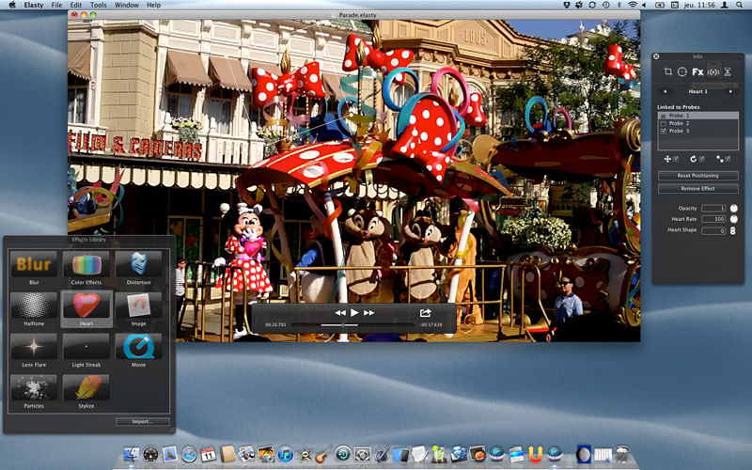Screen dimensions: 752x470
Task: Choose the Blur effect
Action: tap(34, 268)
